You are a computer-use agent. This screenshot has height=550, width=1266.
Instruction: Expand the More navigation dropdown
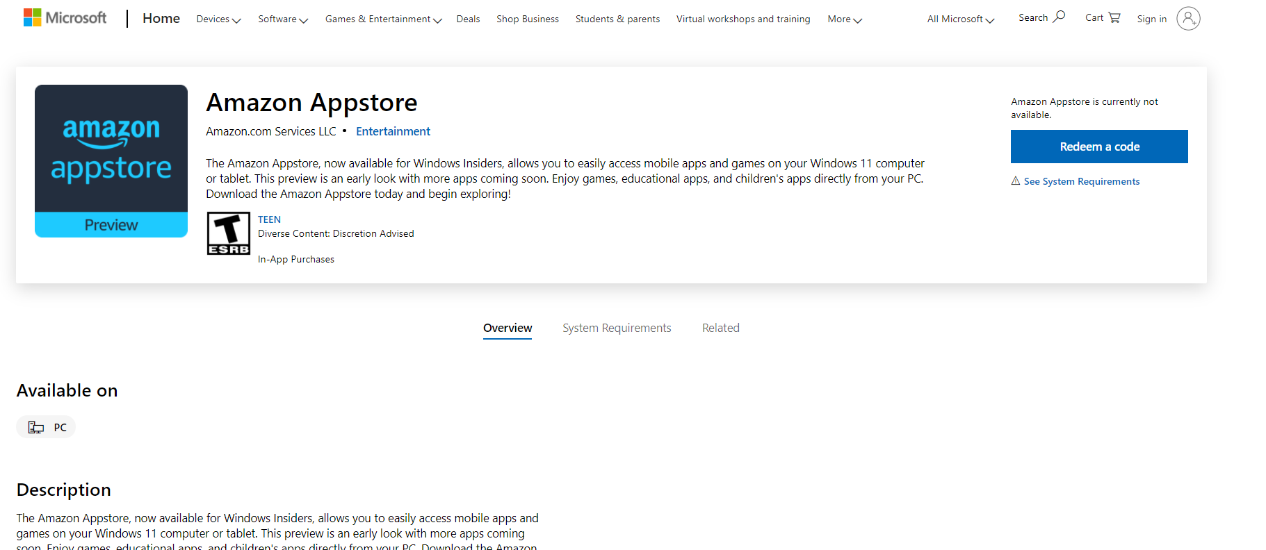pyautogui.click(x=845, y=19)
